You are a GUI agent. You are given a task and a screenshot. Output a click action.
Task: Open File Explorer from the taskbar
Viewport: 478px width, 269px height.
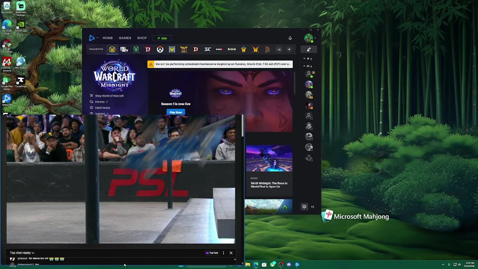[x=248, y=265]
